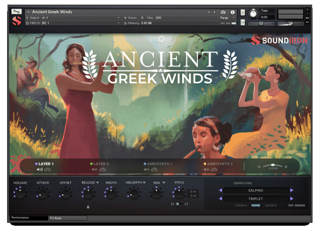Click the Pitch knob

click(x=179, y=193)
